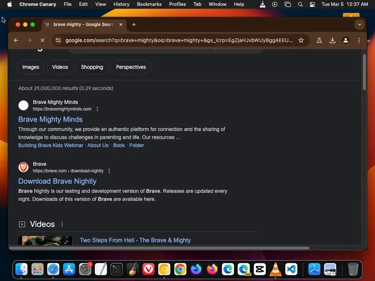Open Google Chrome from the dock
The height and width of the screenshot is (281, 375).
[x=180, y=269]
